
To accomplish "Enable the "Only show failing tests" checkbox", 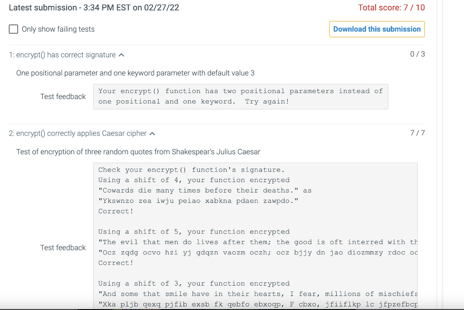I will tap(14, 29).
